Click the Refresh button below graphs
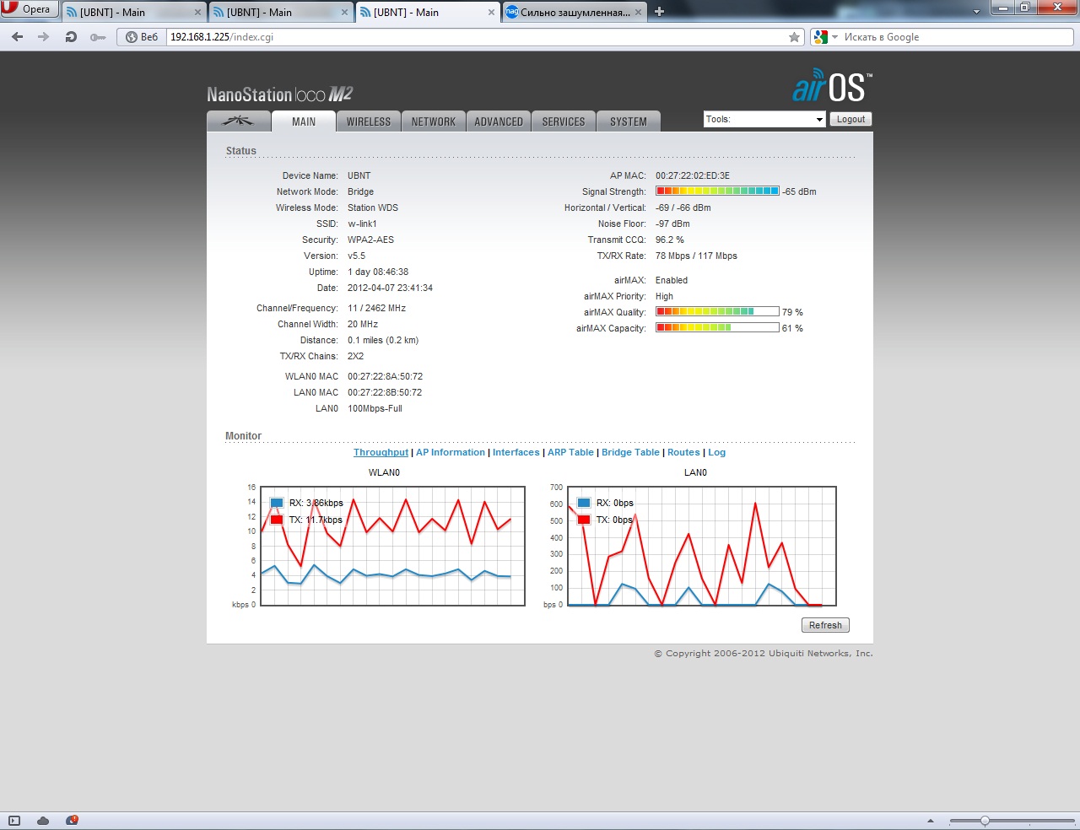The height and width of the screenshot is (830, 1080). point(825,625)
